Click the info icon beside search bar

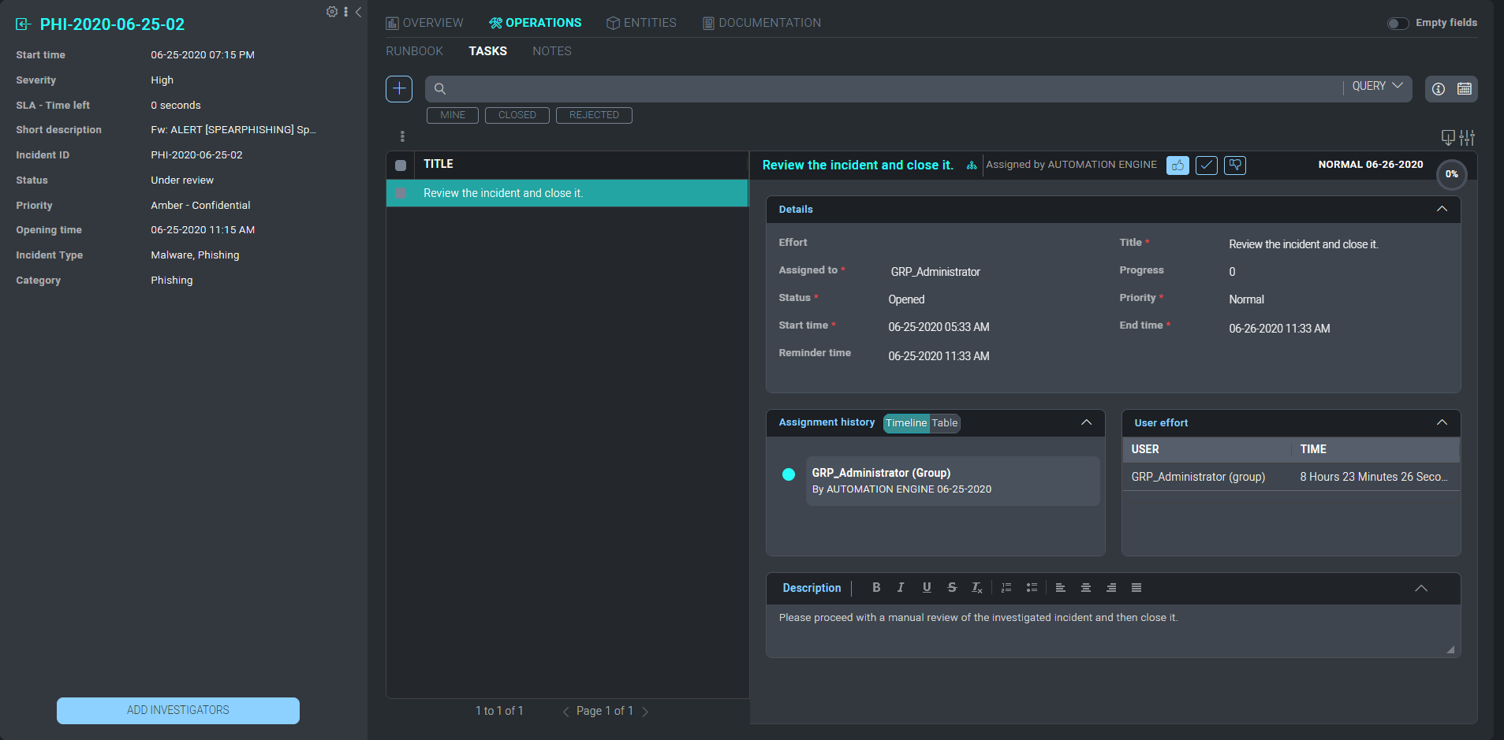click(x=1439, y=89)
